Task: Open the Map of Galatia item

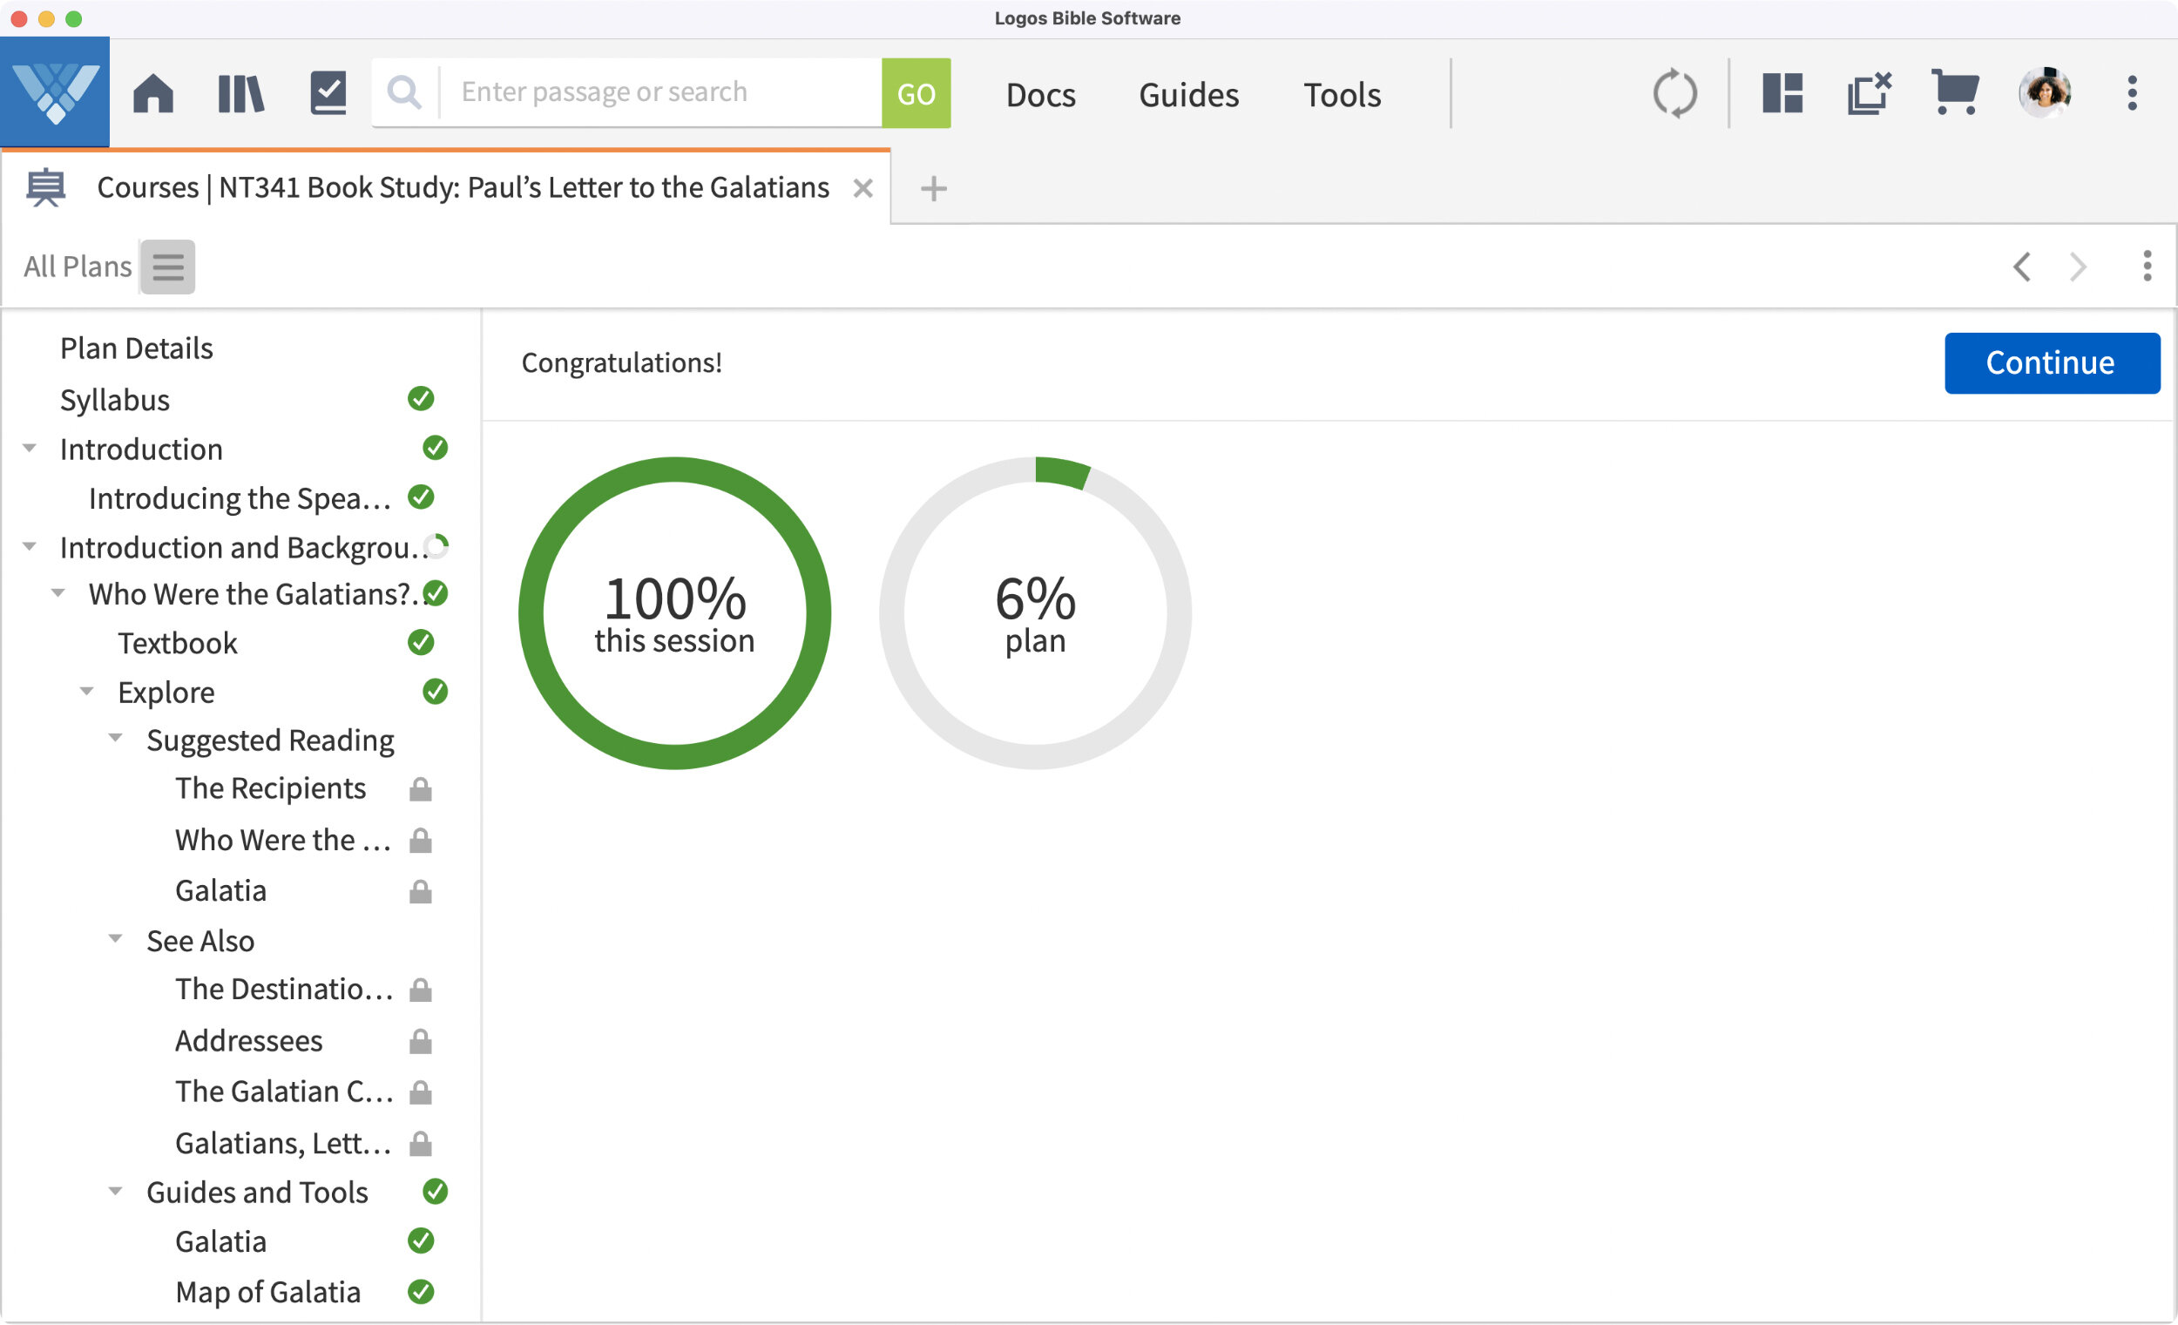Action: (x=267, y=1292)
